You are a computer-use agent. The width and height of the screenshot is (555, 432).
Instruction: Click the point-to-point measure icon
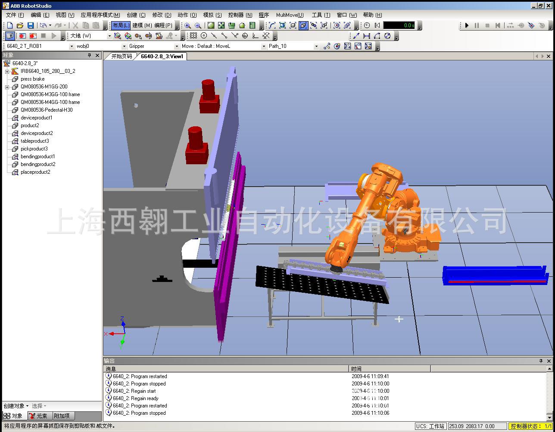[x=356, y=36]
